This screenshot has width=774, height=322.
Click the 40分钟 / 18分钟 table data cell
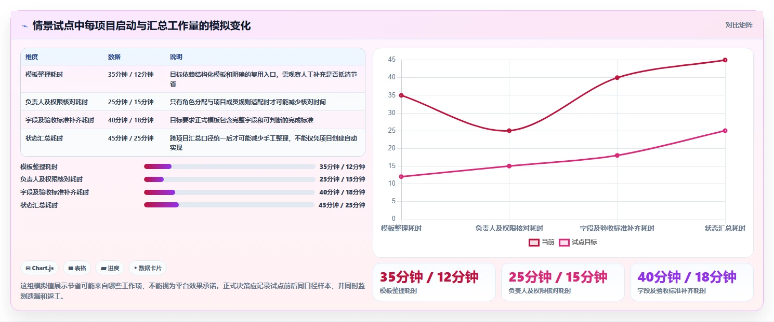point(134,120)
